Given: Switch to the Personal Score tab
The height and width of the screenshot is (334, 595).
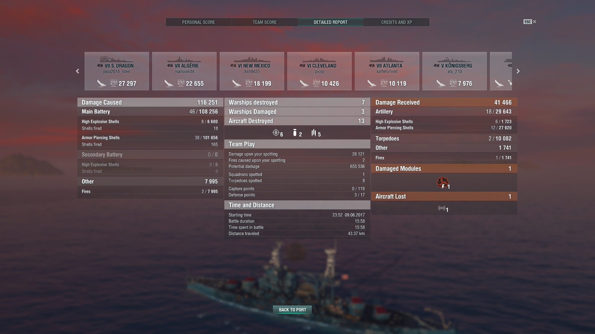Looking at the screenshot, I should (x=199, y=22).
